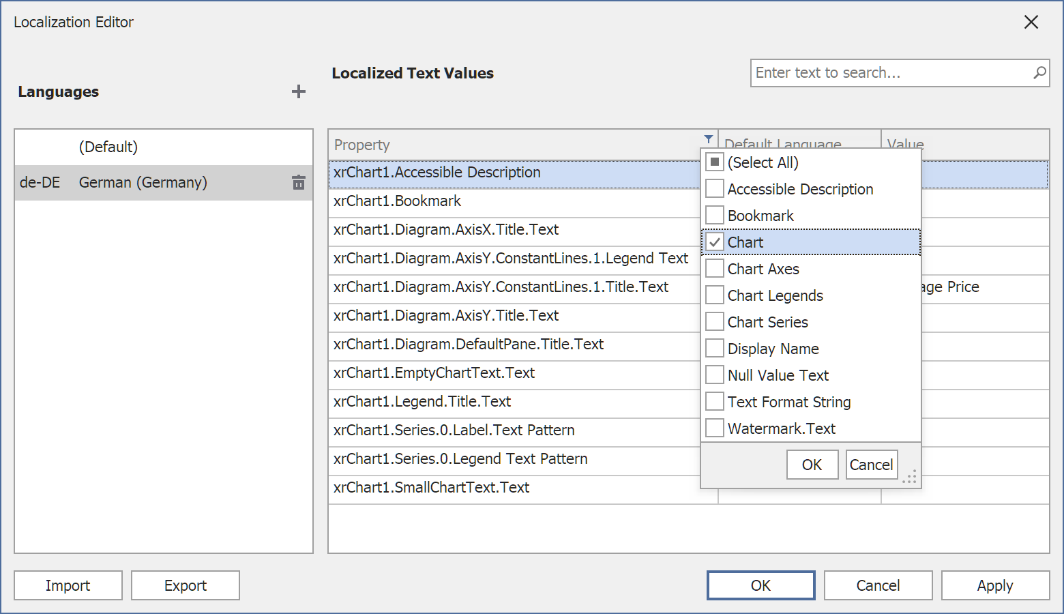
Task: Tick the Bookmark filter checkbox
Action: 714,216
